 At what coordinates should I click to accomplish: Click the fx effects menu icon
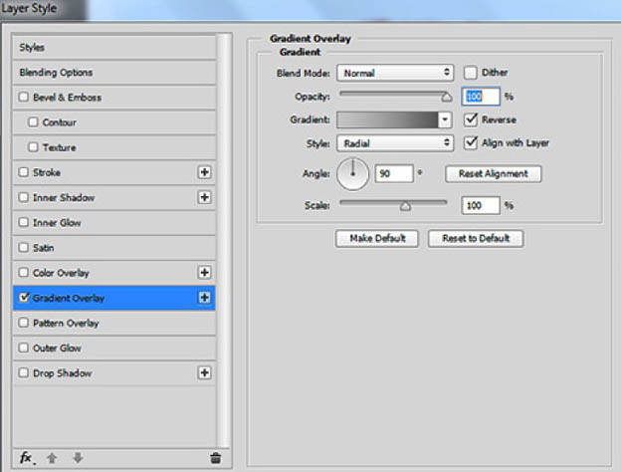pos(26,457)
